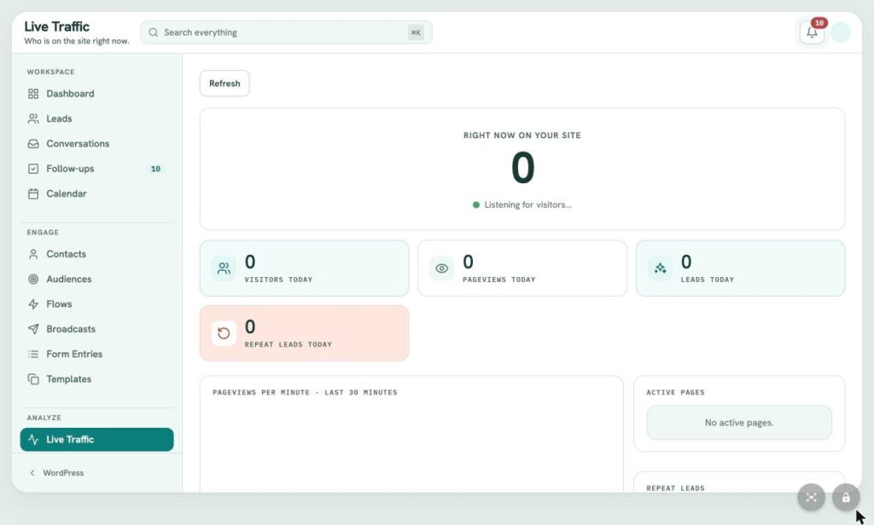Image resolution: width=874 pixels, height=525 pixels.
Task: Click the Live Traffic page title
Action: [x=56, y=26]
